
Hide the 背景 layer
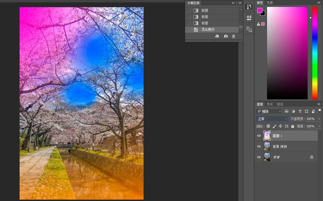point(259,157)
